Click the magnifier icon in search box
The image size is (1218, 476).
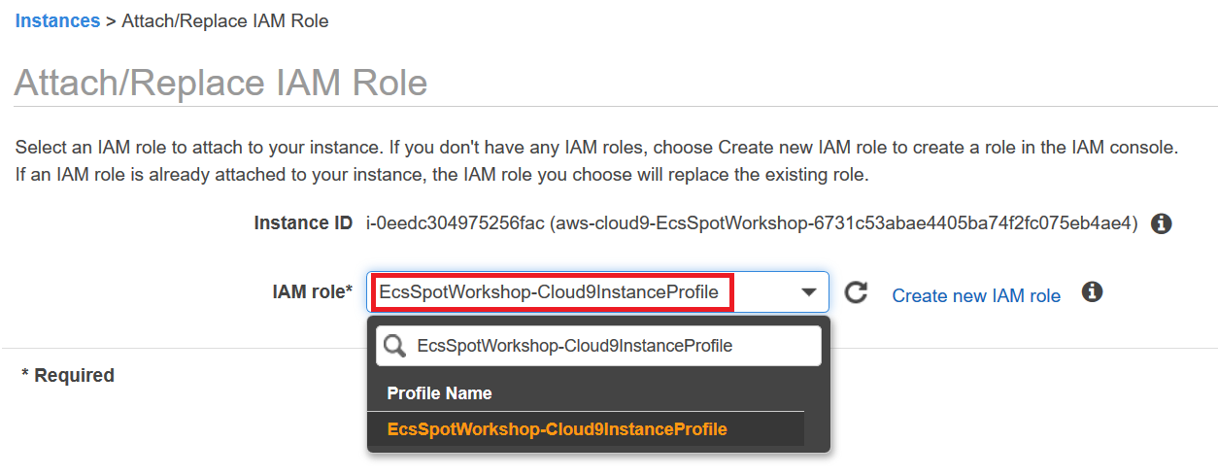tap(393, 346)
